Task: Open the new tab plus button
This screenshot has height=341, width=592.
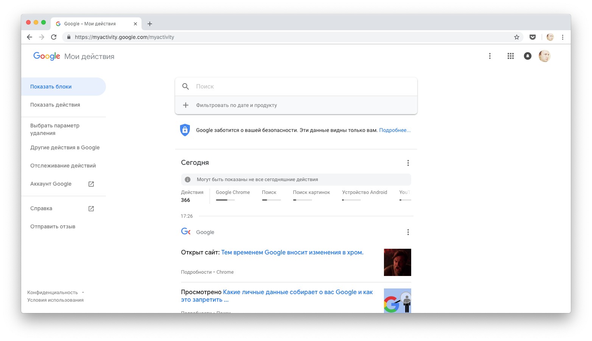Action: (x=150, y=24)
